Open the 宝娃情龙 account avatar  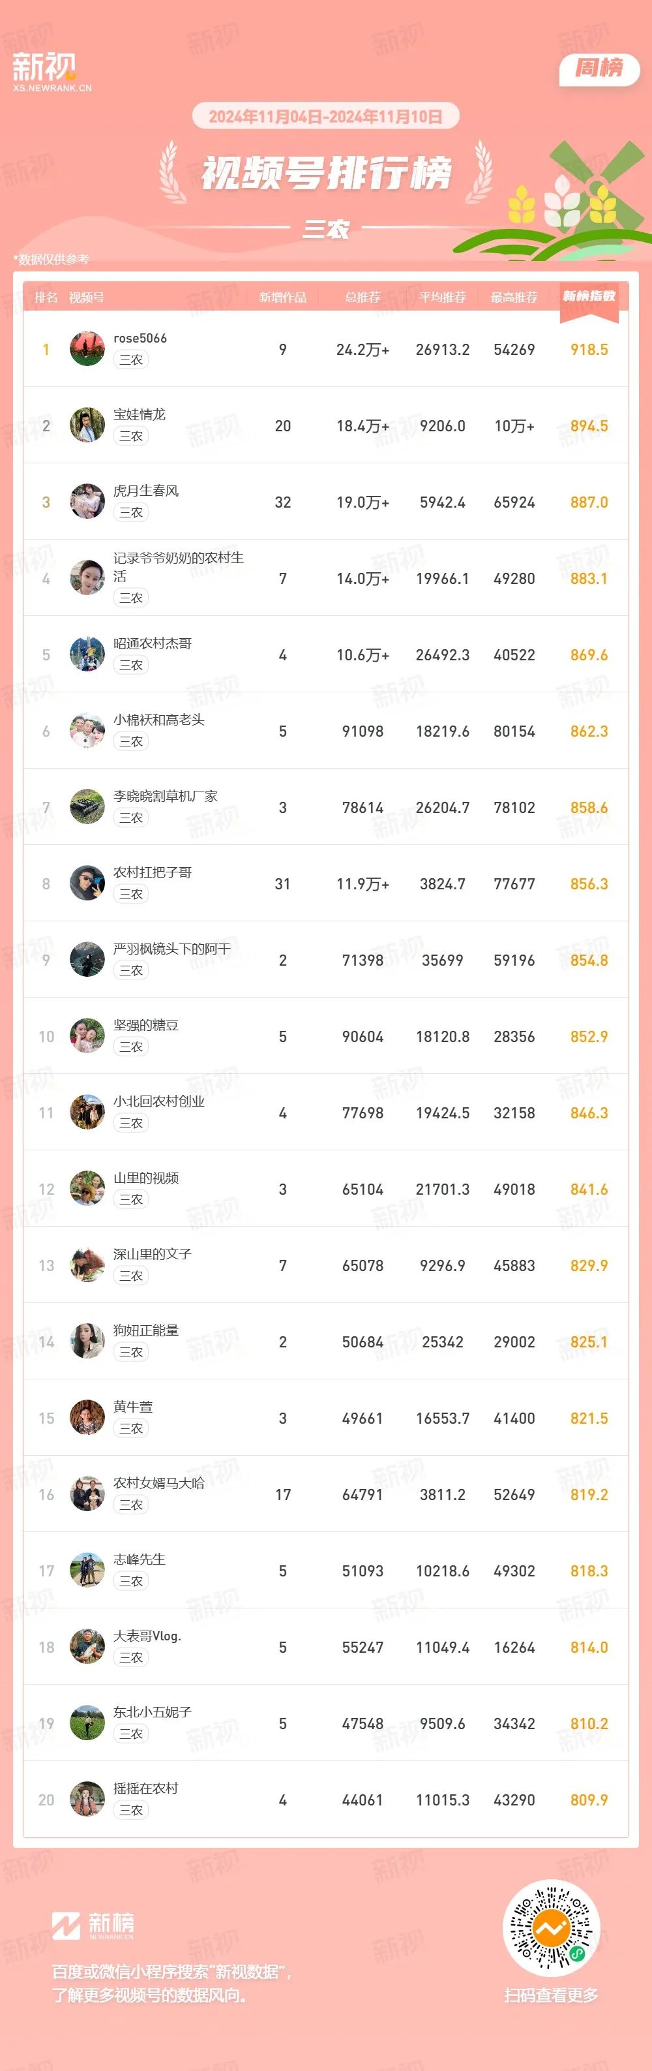[87, 425]
